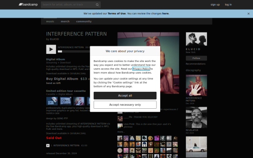Image resolution: width=253 pixels, height=158 pixels.
Task: Click the REVELATOR discography title text
Action: [192, 130]
